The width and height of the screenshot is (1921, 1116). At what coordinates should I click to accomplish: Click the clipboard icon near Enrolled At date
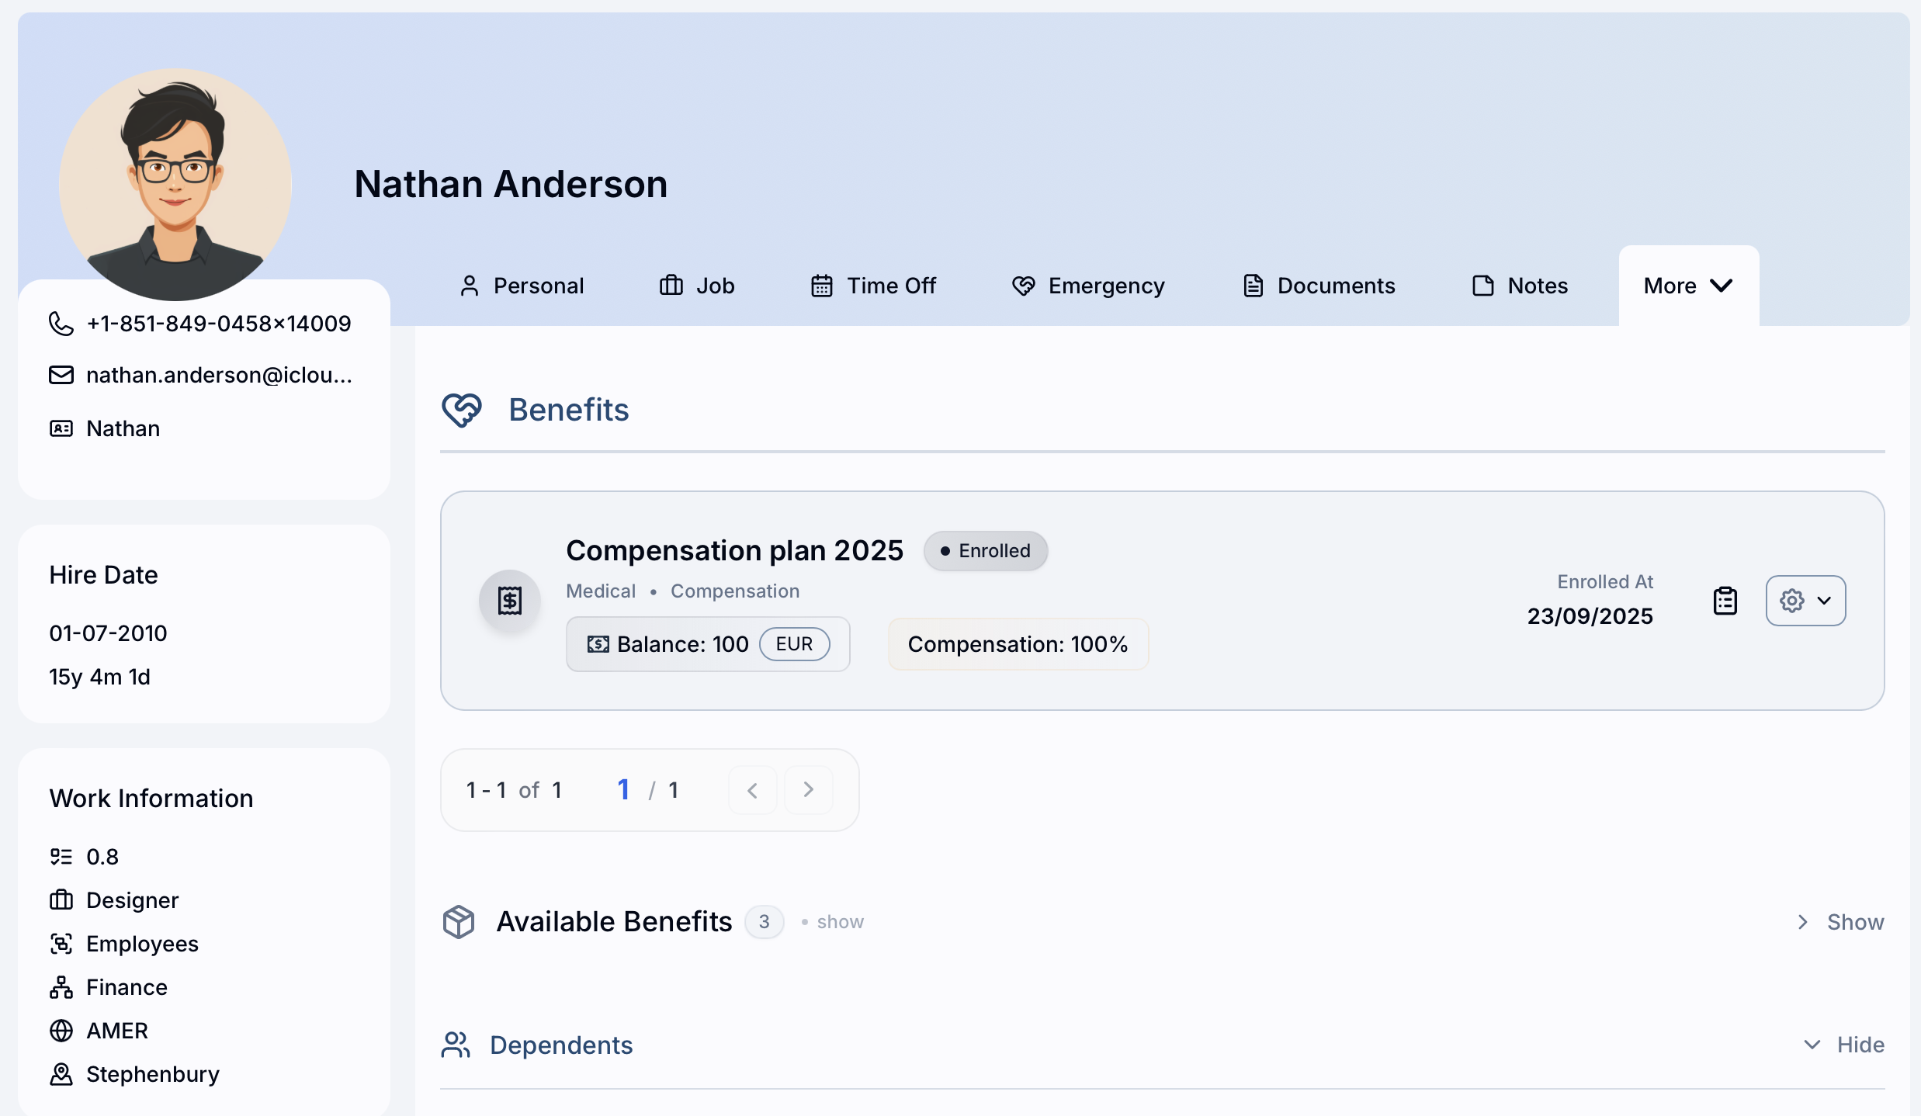click(1725, 600)
